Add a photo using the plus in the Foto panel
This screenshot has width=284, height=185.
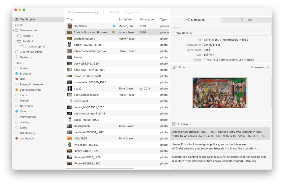(246, 67)
